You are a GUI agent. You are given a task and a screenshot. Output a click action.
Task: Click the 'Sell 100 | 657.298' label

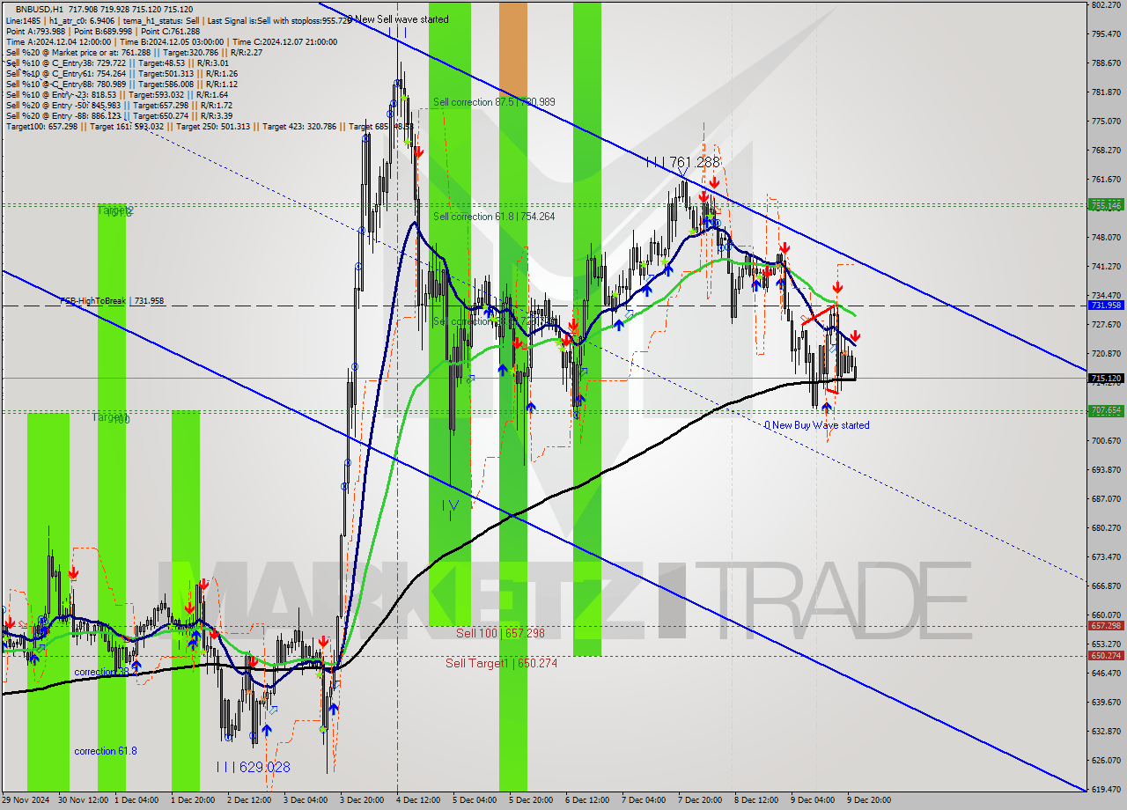pos(500,633)
